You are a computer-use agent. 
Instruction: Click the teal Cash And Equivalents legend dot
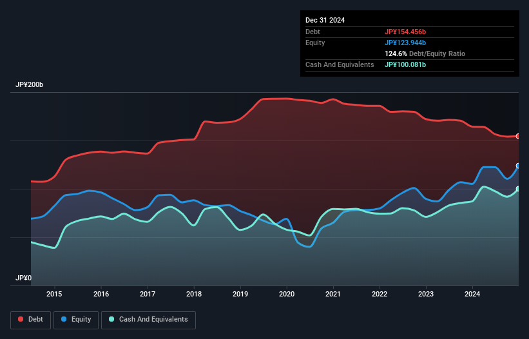[x=111, y=319]
